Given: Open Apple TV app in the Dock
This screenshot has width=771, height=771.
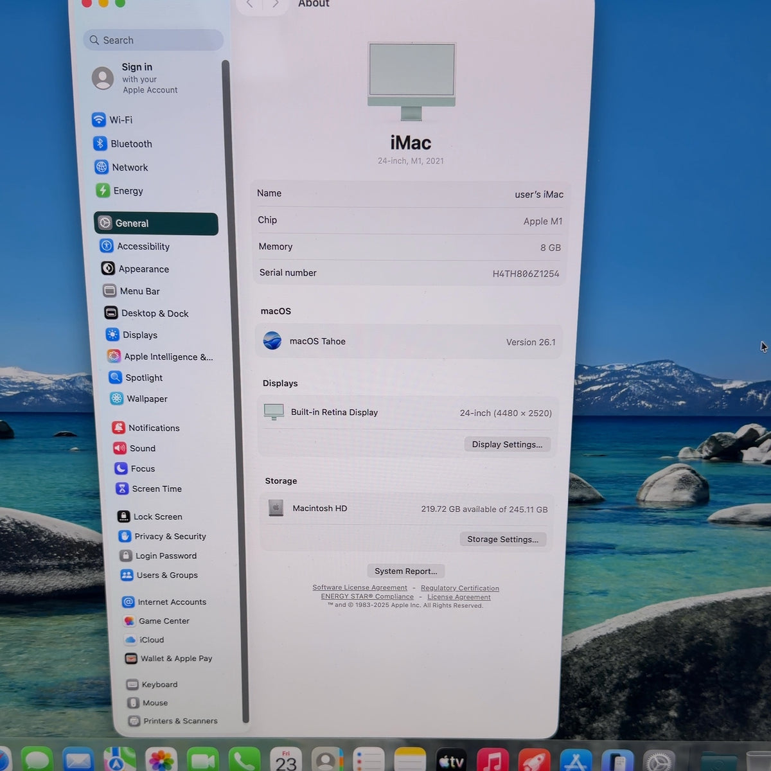Looking at the screenshot, I should click(x=452, y=761).
